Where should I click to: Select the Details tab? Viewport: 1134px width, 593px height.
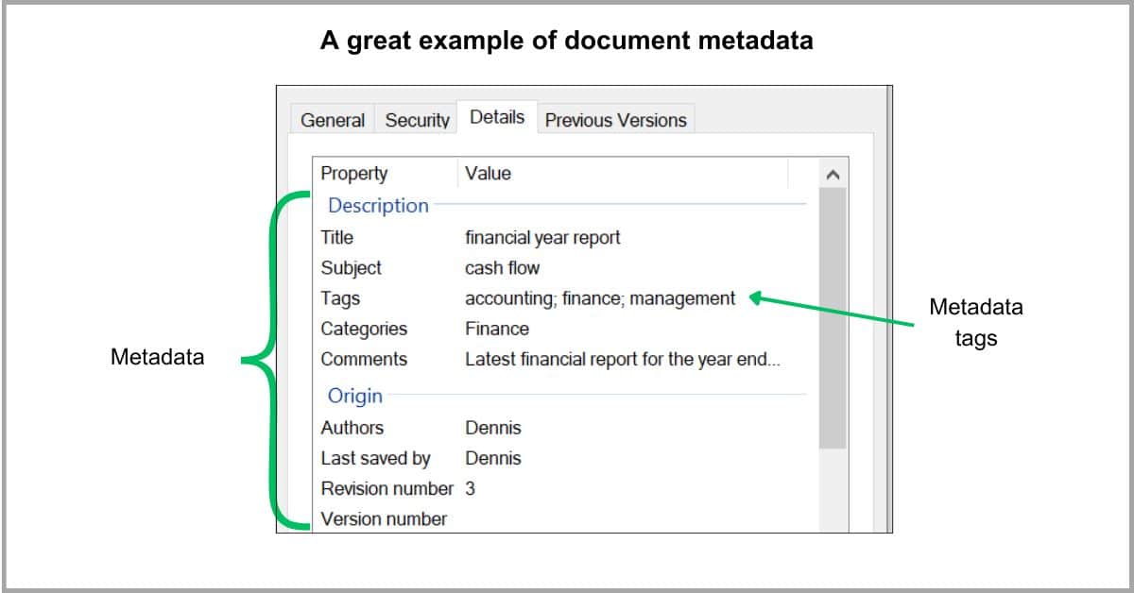[x=497, y=117]
